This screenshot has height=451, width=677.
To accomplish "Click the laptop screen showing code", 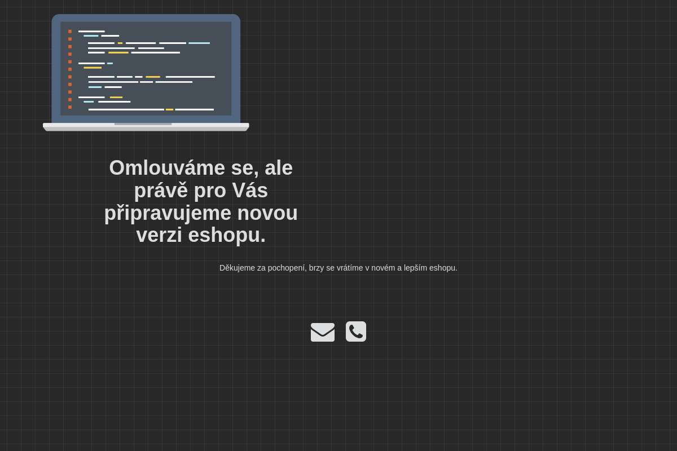I will (x=147, y=68).
